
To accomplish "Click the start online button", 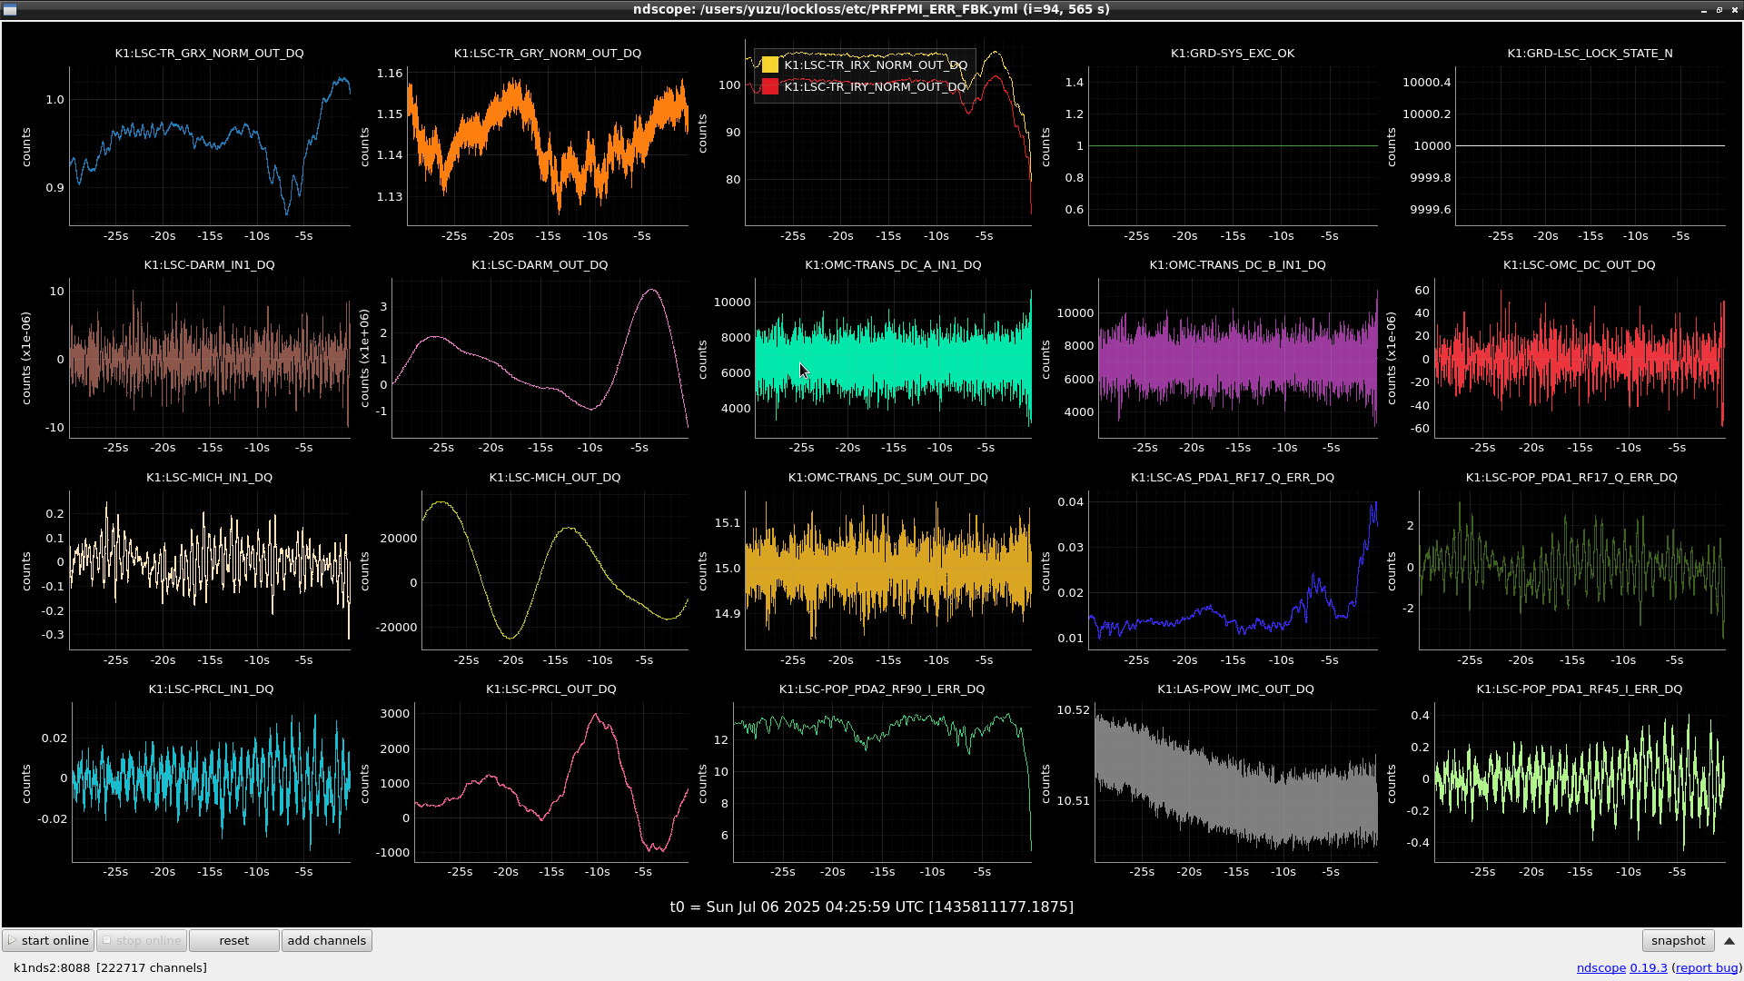I will [48, 940].
